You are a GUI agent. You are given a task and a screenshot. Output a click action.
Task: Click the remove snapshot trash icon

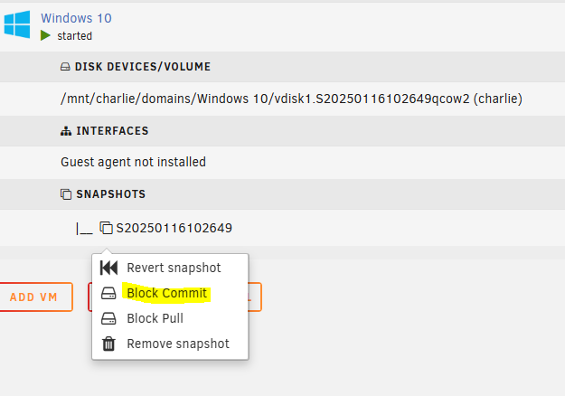(108, 344)
